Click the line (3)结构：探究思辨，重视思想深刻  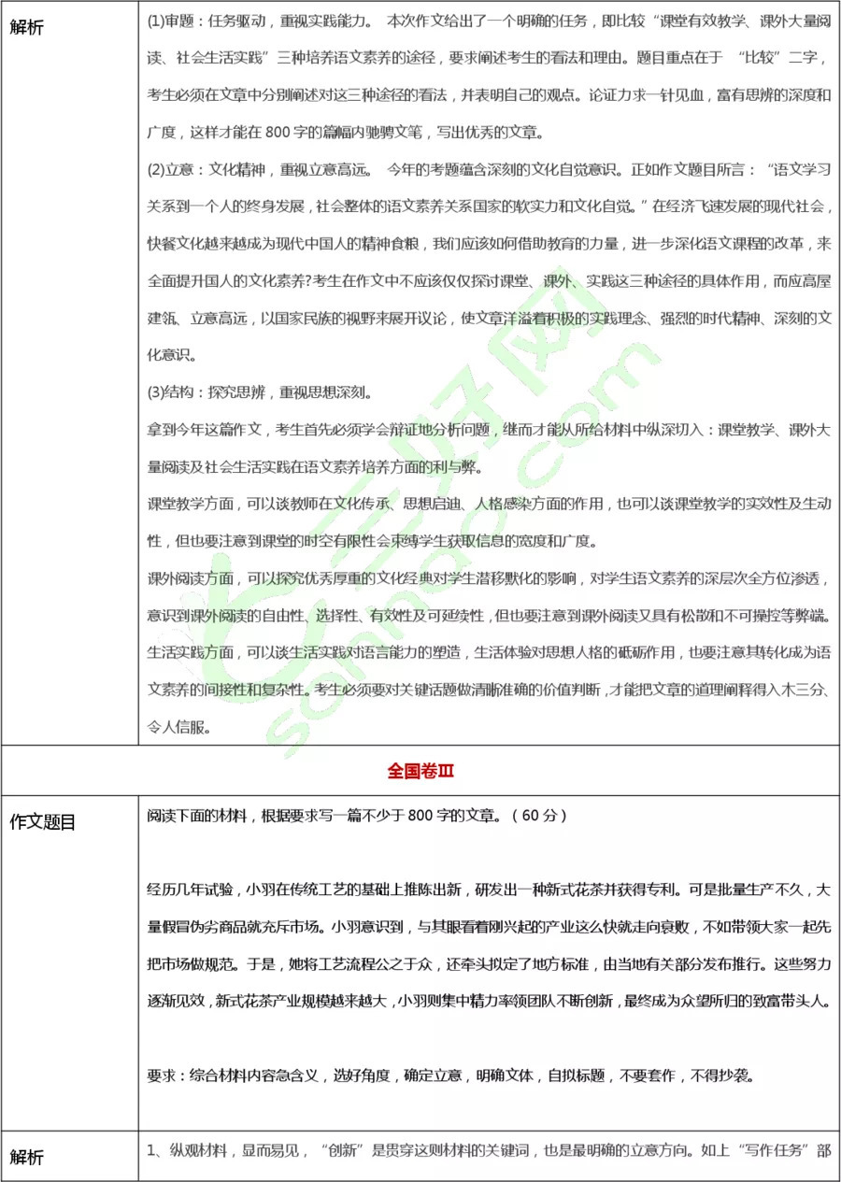click(261, 391)
